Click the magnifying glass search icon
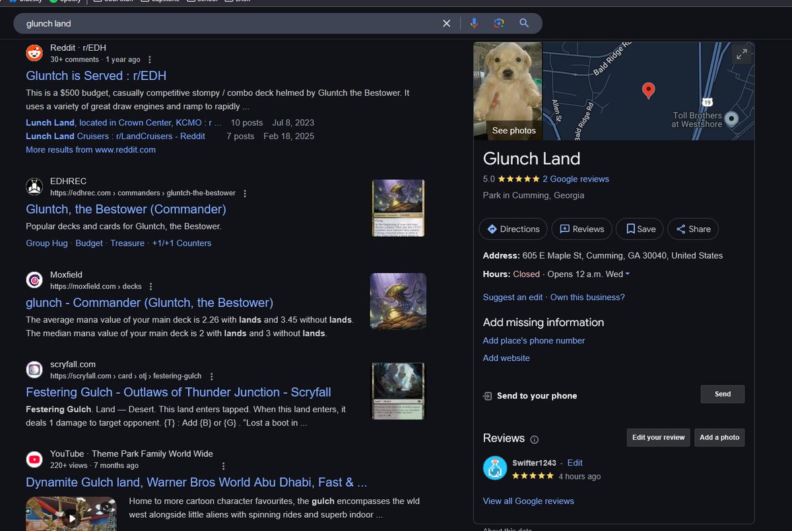The image size is (792, 531). [x=524, y=23]
